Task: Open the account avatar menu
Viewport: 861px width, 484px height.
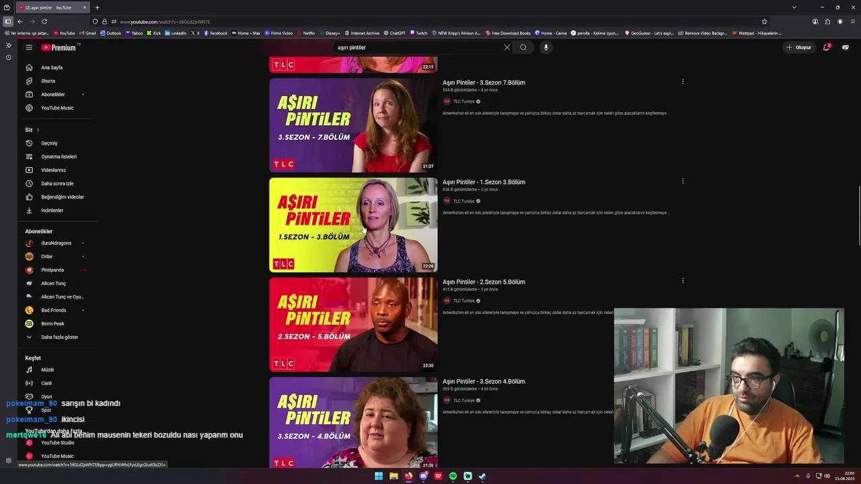Action: [x=846, y=48]
